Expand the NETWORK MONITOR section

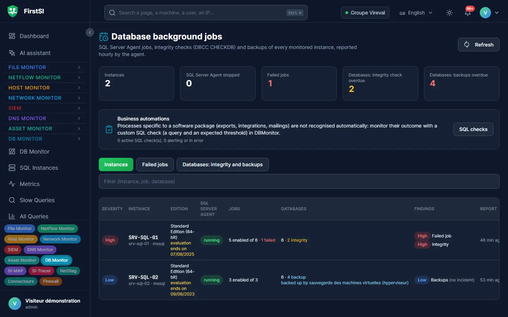pyautogui.click(x=45, y=98)
